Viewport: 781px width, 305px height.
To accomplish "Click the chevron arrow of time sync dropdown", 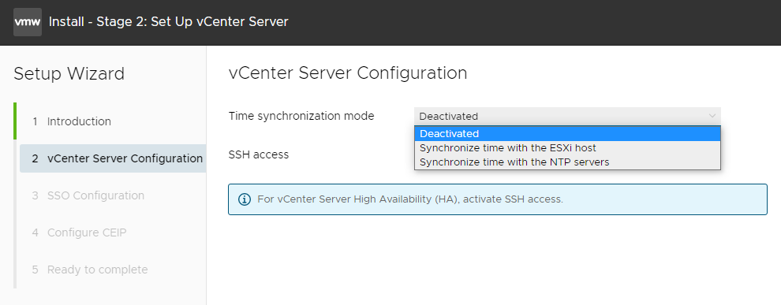I will click(x=712, y=116).
